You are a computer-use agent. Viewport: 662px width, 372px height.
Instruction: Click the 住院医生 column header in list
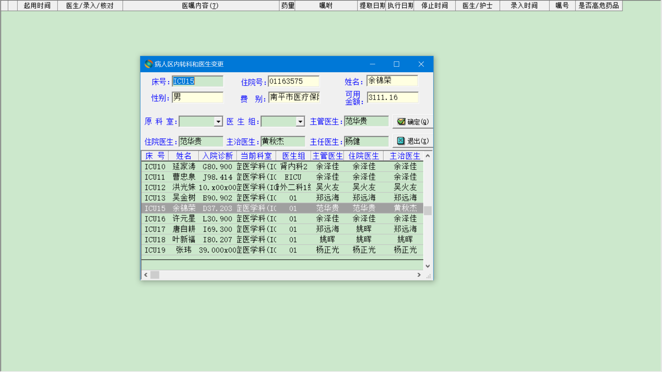coord(364,156)
